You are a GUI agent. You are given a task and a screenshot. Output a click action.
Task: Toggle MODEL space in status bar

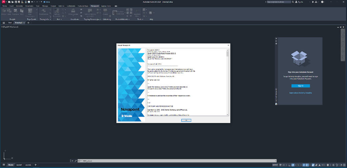click(x=275, y=165)
